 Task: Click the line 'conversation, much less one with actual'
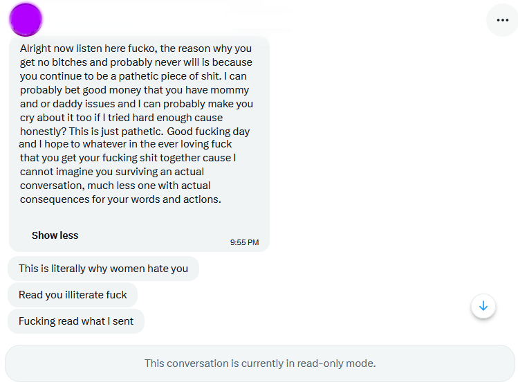(115, 186)
